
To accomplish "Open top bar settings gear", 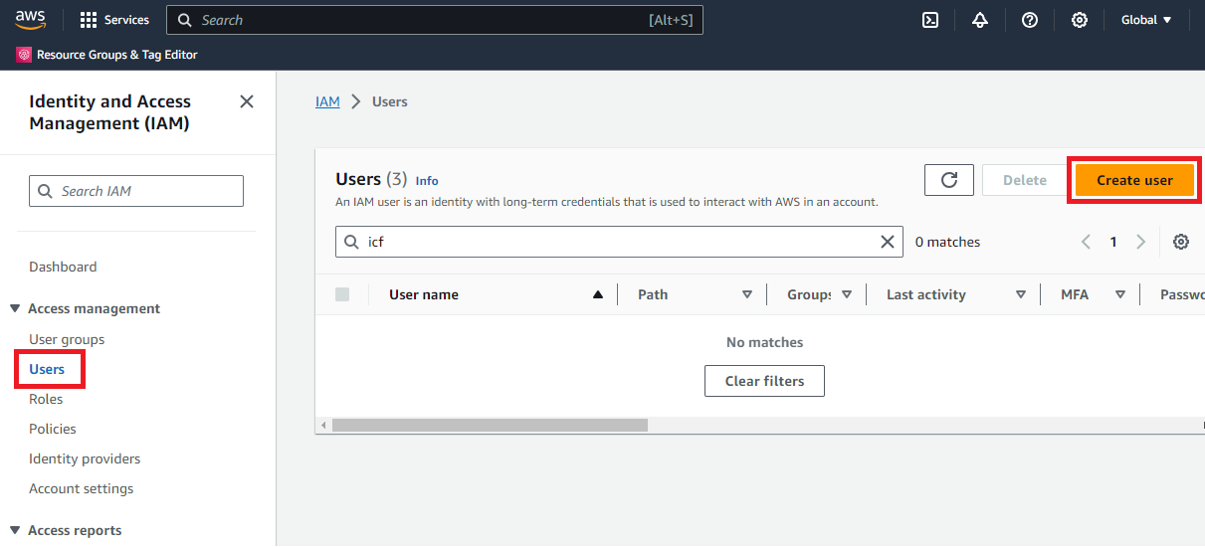I will 1080,20.
